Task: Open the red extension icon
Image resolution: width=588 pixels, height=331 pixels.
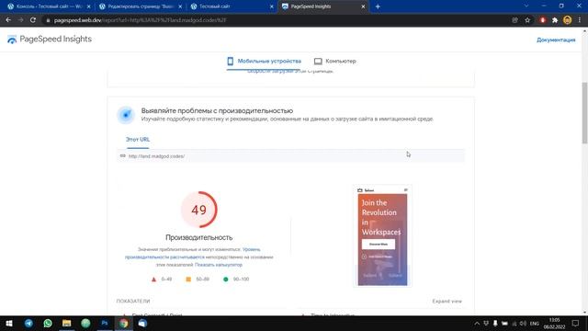Action: (x=542, y=20)
